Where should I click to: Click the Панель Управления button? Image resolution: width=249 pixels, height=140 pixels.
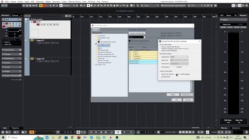click(x=137, y=33)
